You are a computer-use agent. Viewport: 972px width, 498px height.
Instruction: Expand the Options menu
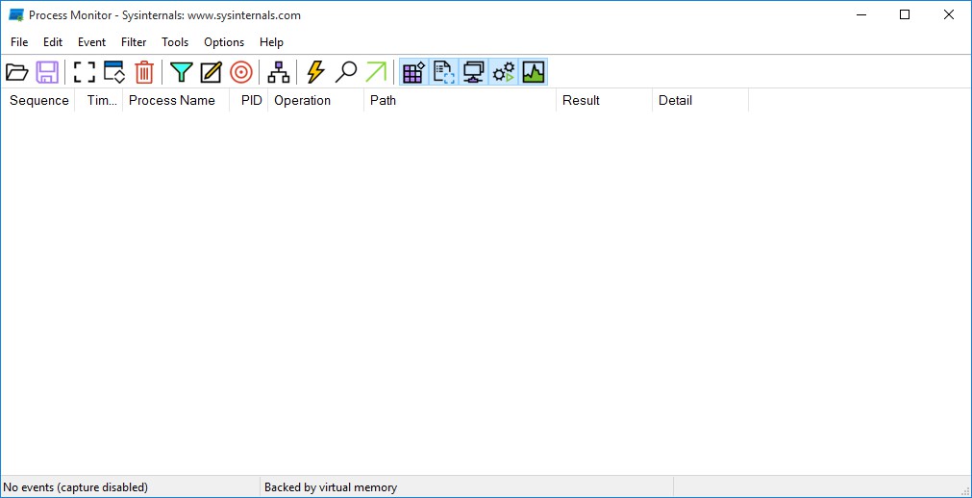[x=224, y=42]
